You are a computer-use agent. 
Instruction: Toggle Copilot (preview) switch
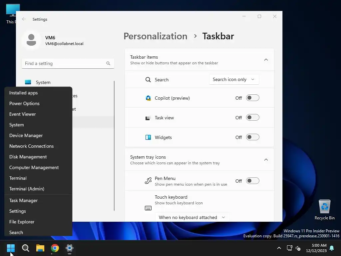click(x=252, y=98)
